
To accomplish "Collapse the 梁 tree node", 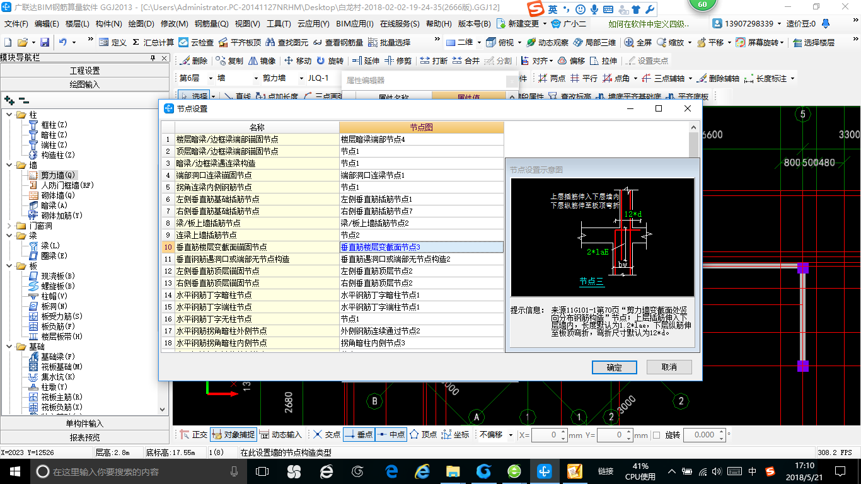I will tap(8, 236).
